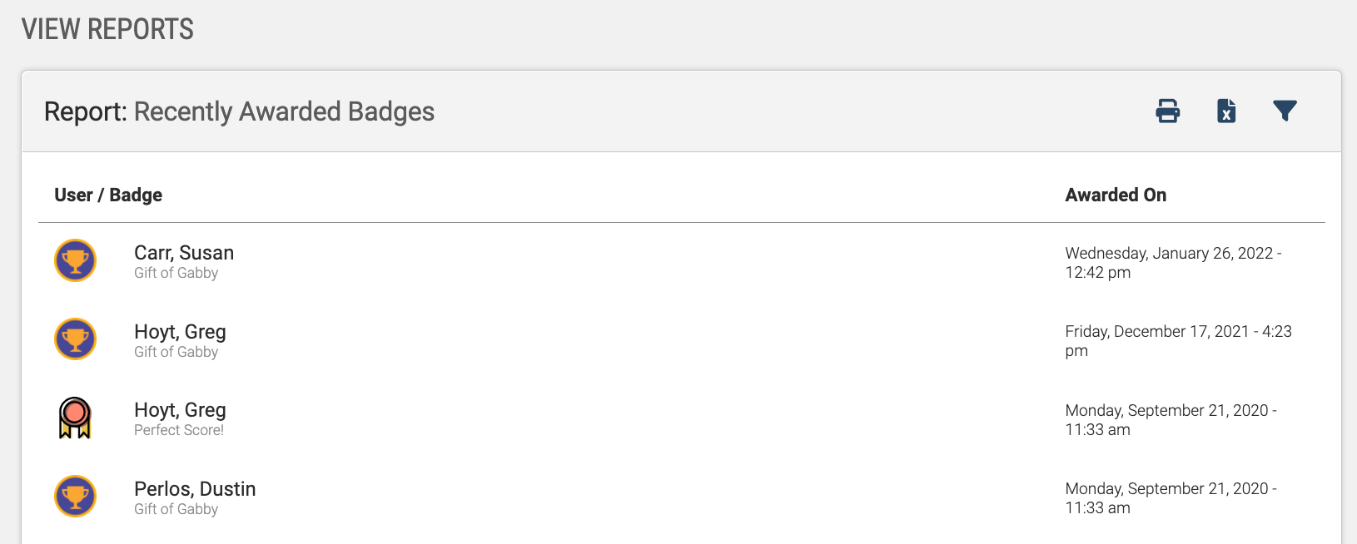Click the VIEW REPORTS page heading

coord(107,29)
